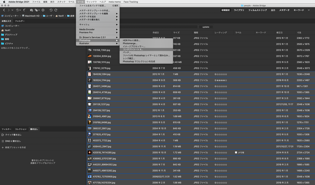Rotate counterclockwise using the toolbar icon
This screenshot has width=315, height=185.
51,10
